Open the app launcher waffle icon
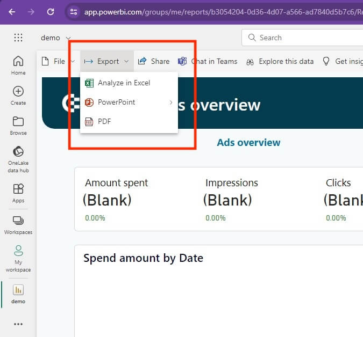The height and width of the screenshot is (337, 363). (x=18, y=38)
